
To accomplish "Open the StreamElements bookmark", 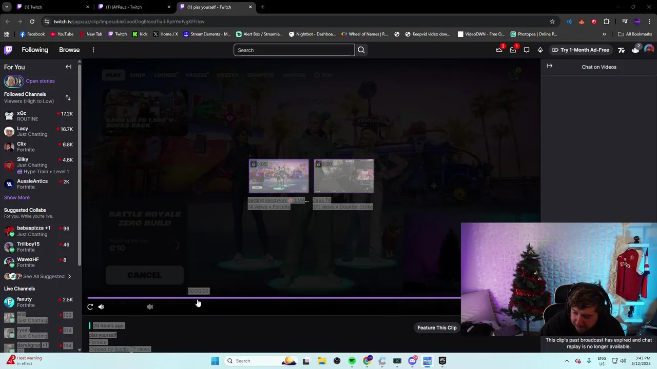I will [207, 34].
